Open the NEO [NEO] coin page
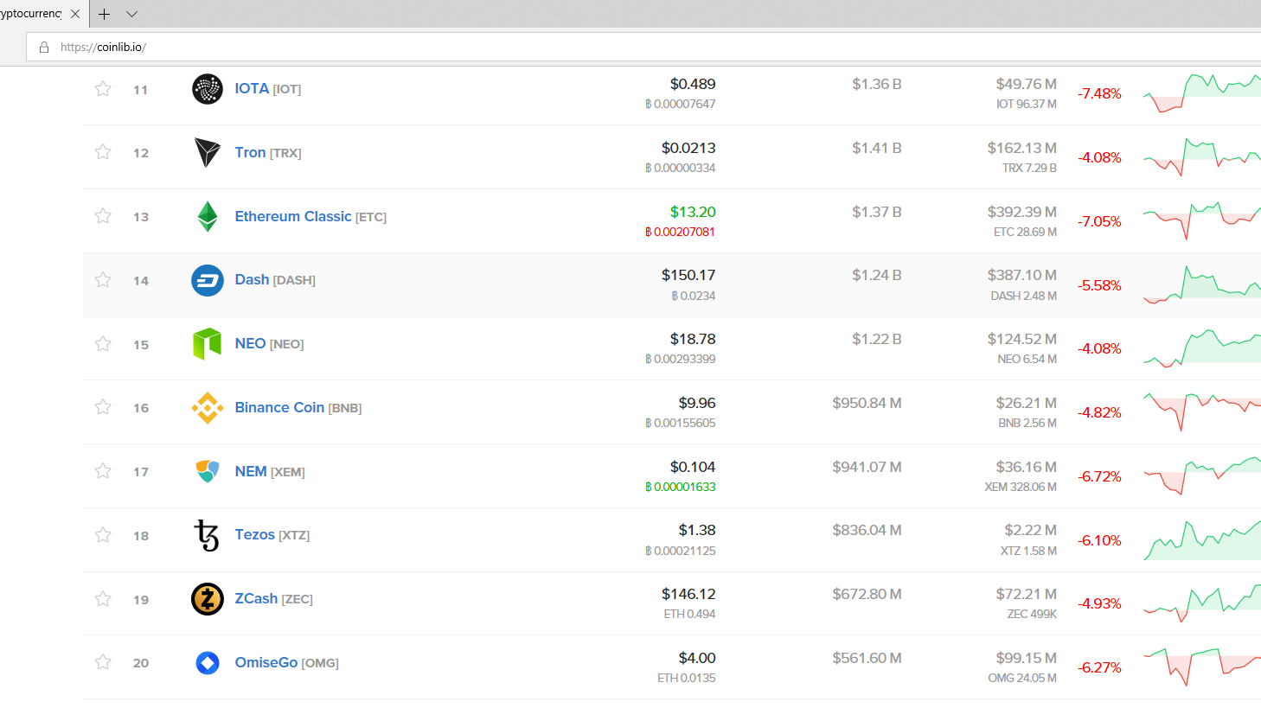 coord(269,344)
